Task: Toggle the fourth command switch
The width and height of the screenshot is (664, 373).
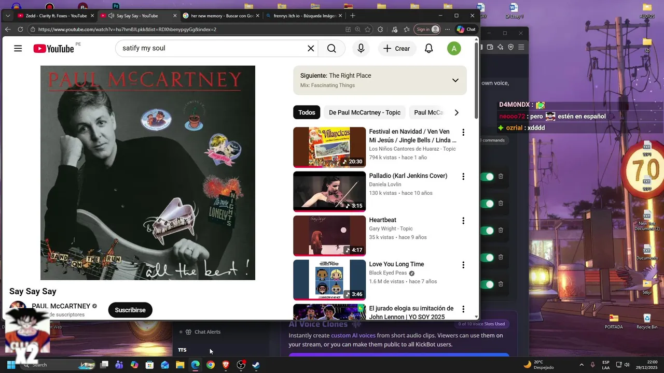Action: [x=487, y=257]
